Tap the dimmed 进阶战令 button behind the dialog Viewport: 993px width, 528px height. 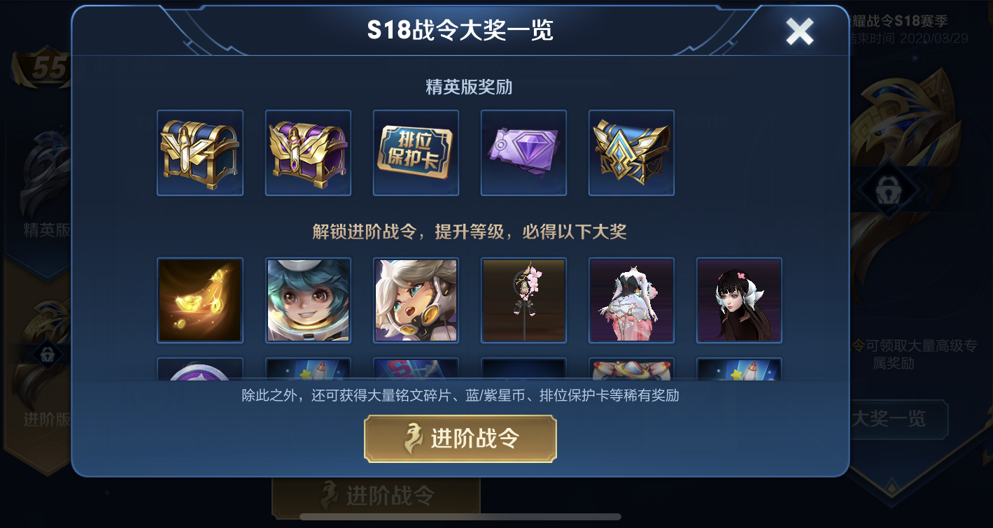(376, 497)
